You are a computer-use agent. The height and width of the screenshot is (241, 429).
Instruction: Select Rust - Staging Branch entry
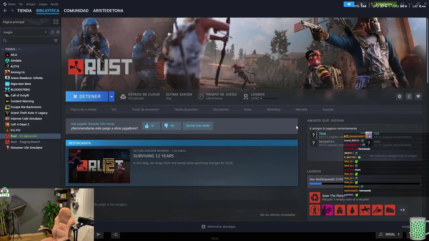[25, 142]
